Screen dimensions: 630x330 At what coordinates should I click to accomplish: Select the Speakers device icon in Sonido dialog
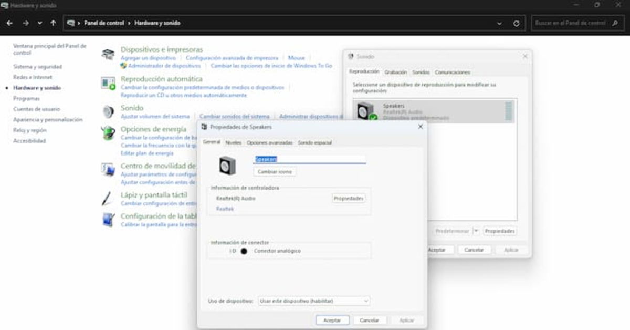click(x=364, y=110)
